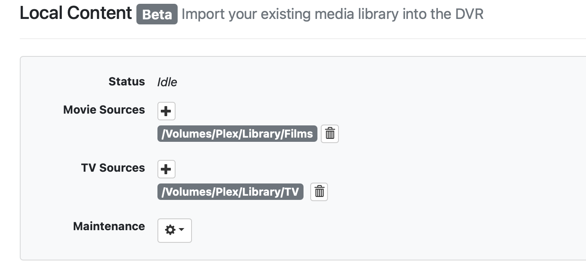Open the Maintenance dropdown caret
The height and width of the screenshot is (271, 586).
(182, 230)
